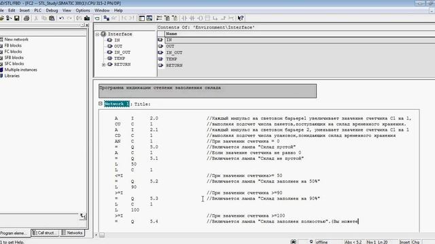Open the Help menu
435x244 pixels.
[x=118, y=11]
